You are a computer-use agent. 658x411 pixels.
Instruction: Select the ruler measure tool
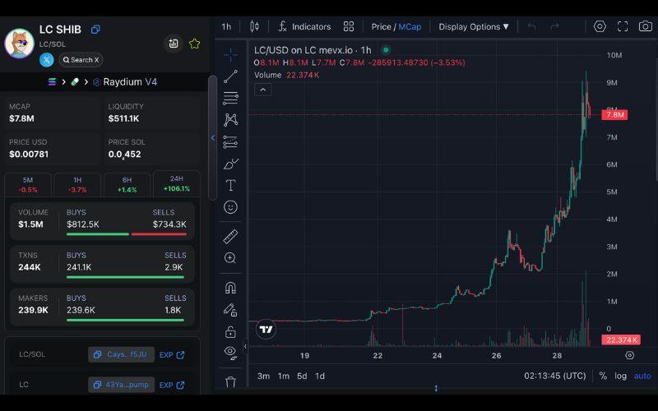point(230,237)
